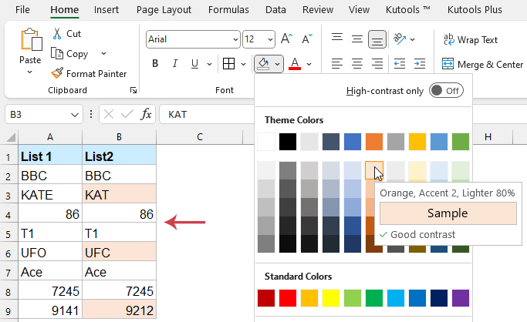Click the Orientation text angle icon
This screenshot has height=322, width=527.
(399, 39)
